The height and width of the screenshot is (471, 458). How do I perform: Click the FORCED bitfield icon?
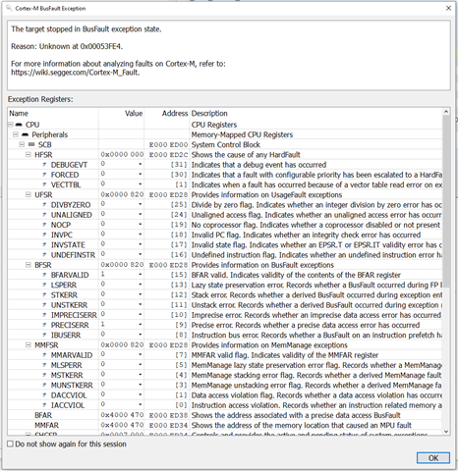coord(44,175)
